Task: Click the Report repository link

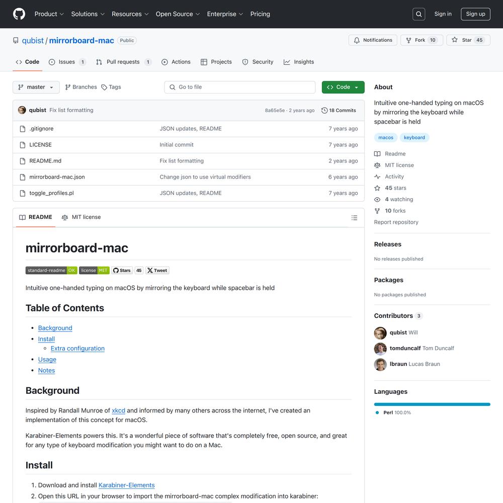Action: [396, 222]
